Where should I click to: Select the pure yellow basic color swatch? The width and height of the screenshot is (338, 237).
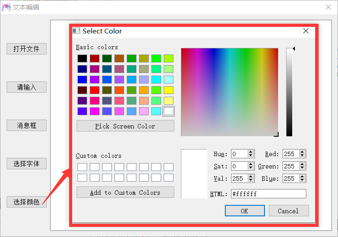(169, 90)
